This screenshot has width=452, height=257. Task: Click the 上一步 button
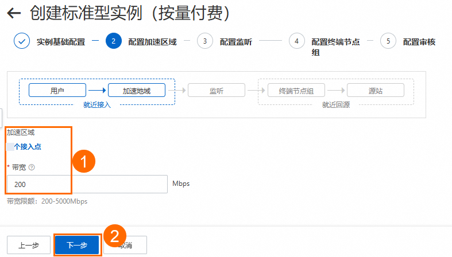[29, 245]
